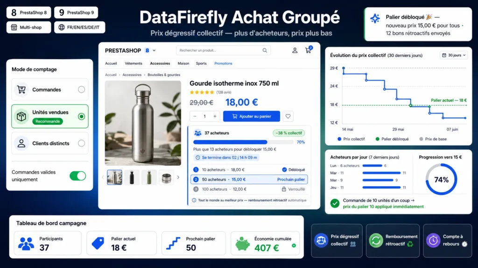
Task: Click the Clients distincts person icon
Action: point(21,143)
